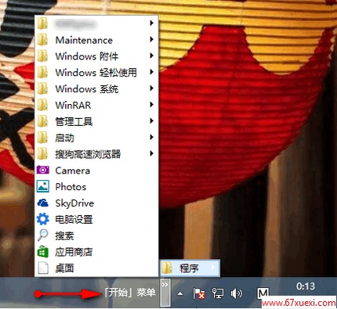Click the 启动 folder icon
The width and height of the screenshot is (337, 309).
[x=42, y=138]
